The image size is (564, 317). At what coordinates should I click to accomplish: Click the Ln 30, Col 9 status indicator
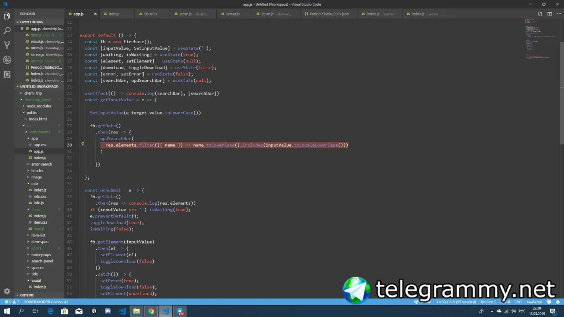coord(456,302)
